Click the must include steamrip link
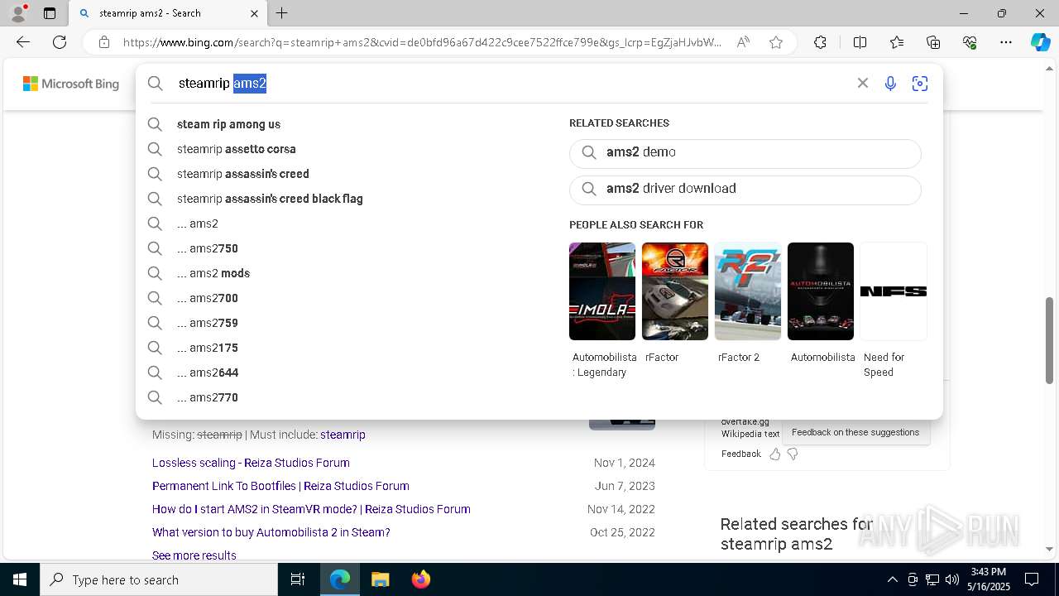The width and height of the screenshot is (1059, 596). [343, 435]
